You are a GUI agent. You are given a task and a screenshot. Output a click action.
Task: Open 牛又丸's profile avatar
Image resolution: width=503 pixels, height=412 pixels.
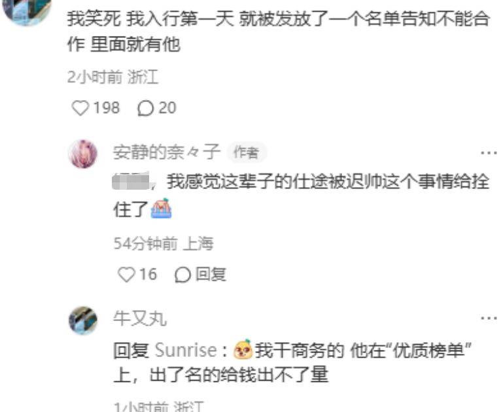[x=83, y=320]
